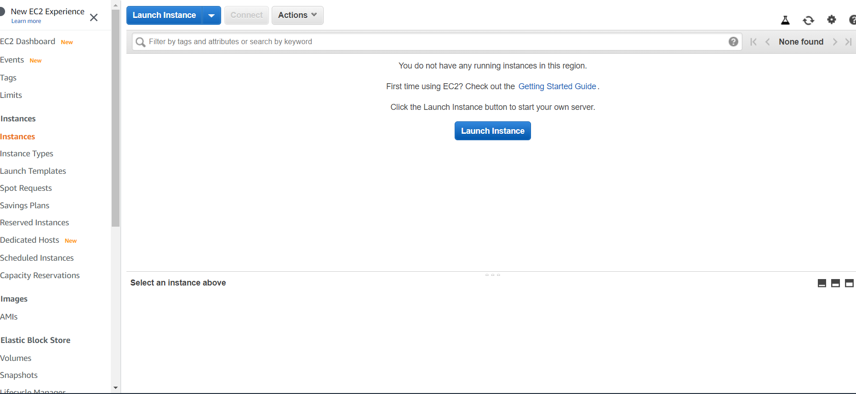Image resolution: width=856 pixels, height=394 pixels.
Task: Click the sidebar scrollbar thumb
Action: (115, 118)
